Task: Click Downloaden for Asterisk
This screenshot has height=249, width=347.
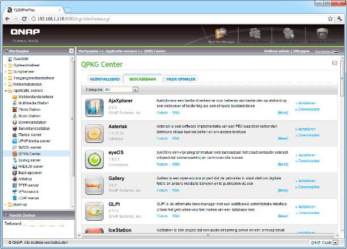Action: [308, 135]
